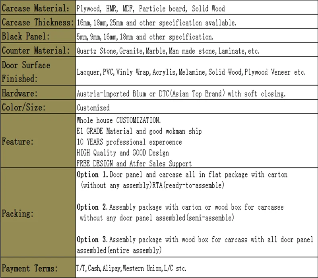Select the Lacquer, PVC, Vinly Wrap text
This screenshot has width=318, height=278.
coord(191,72)
